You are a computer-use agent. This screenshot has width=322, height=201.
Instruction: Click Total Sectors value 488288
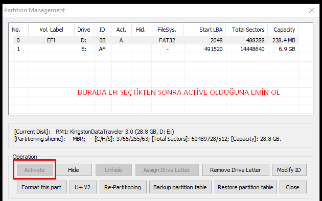(x=255, y=40)
